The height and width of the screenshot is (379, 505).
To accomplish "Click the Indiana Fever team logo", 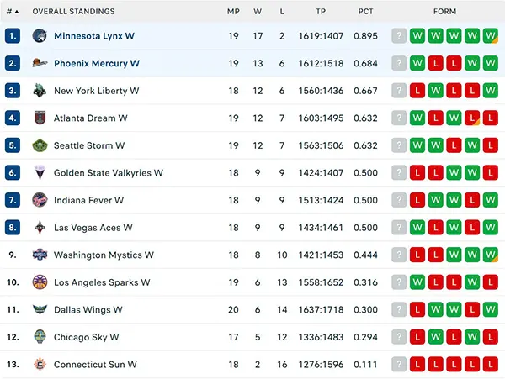I will [40, 200].
